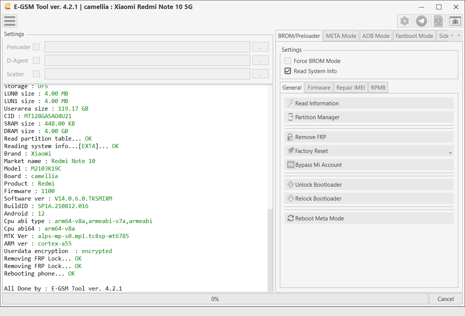465x316 pixels.
Task: Click the Remove FRP padlock icon
Action: click(x=291, y=137)
